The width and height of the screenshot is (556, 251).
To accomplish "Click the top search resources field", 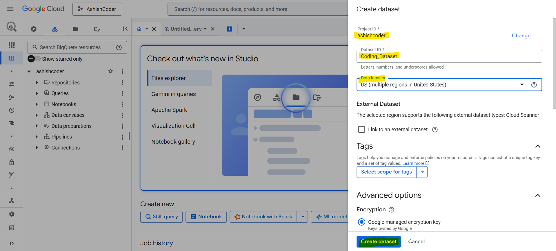I will click(257, 9).
